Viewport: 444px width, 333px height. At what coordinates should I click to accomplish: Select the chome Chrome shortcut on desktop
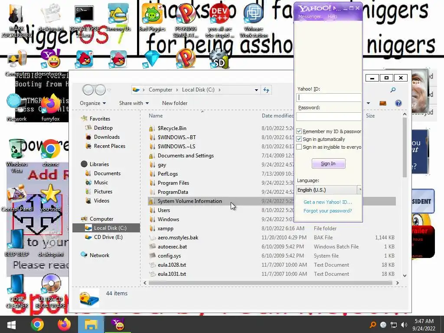pos(51,152)
